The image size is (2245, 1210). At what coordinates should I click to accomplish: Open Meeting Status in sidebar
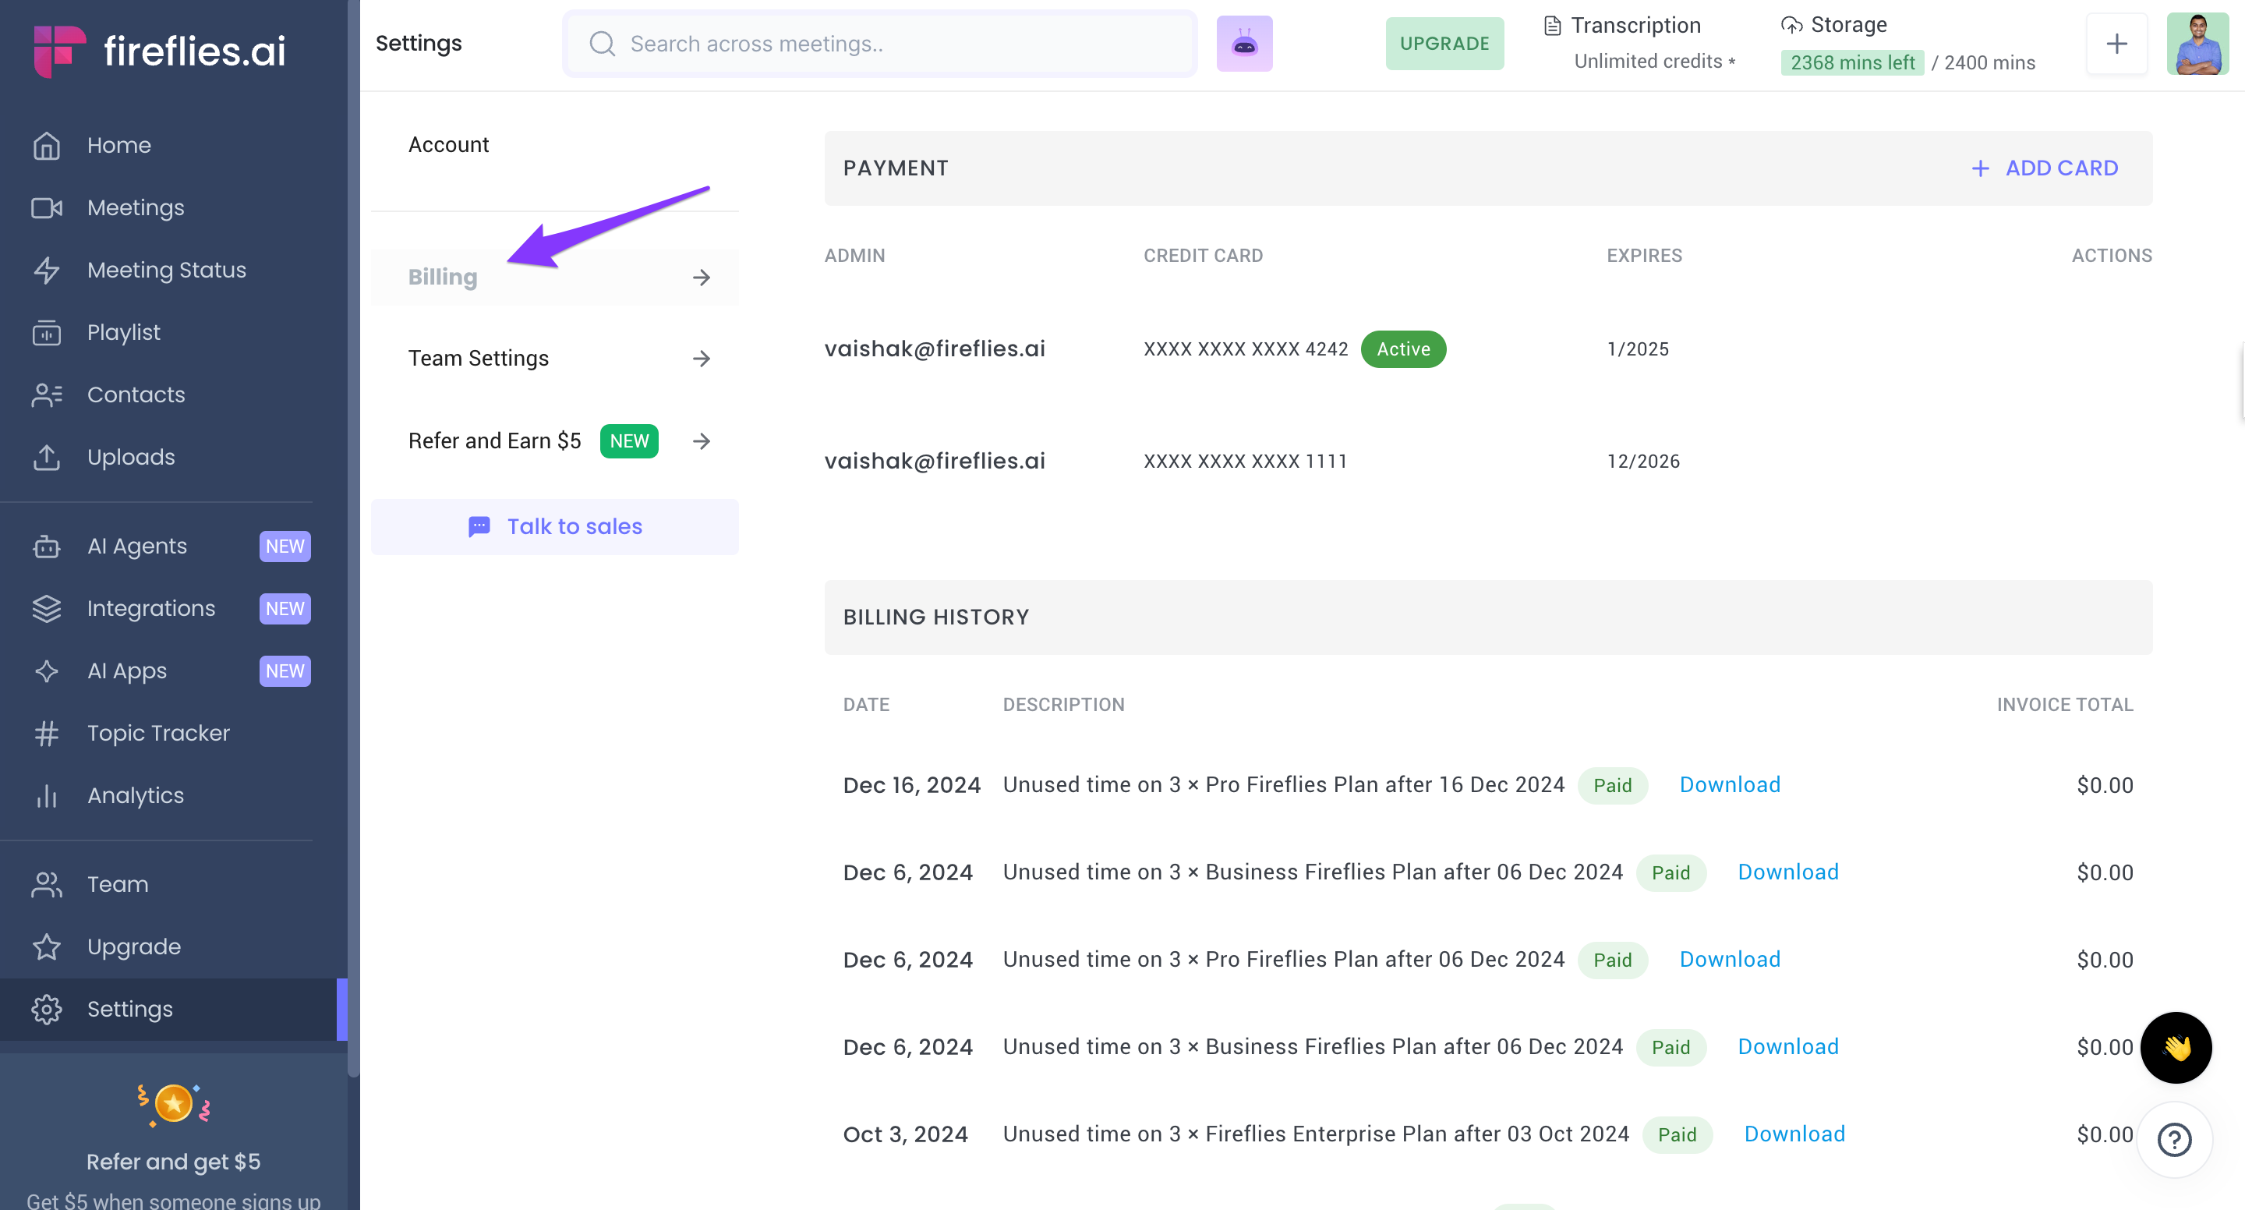point(165,271)
